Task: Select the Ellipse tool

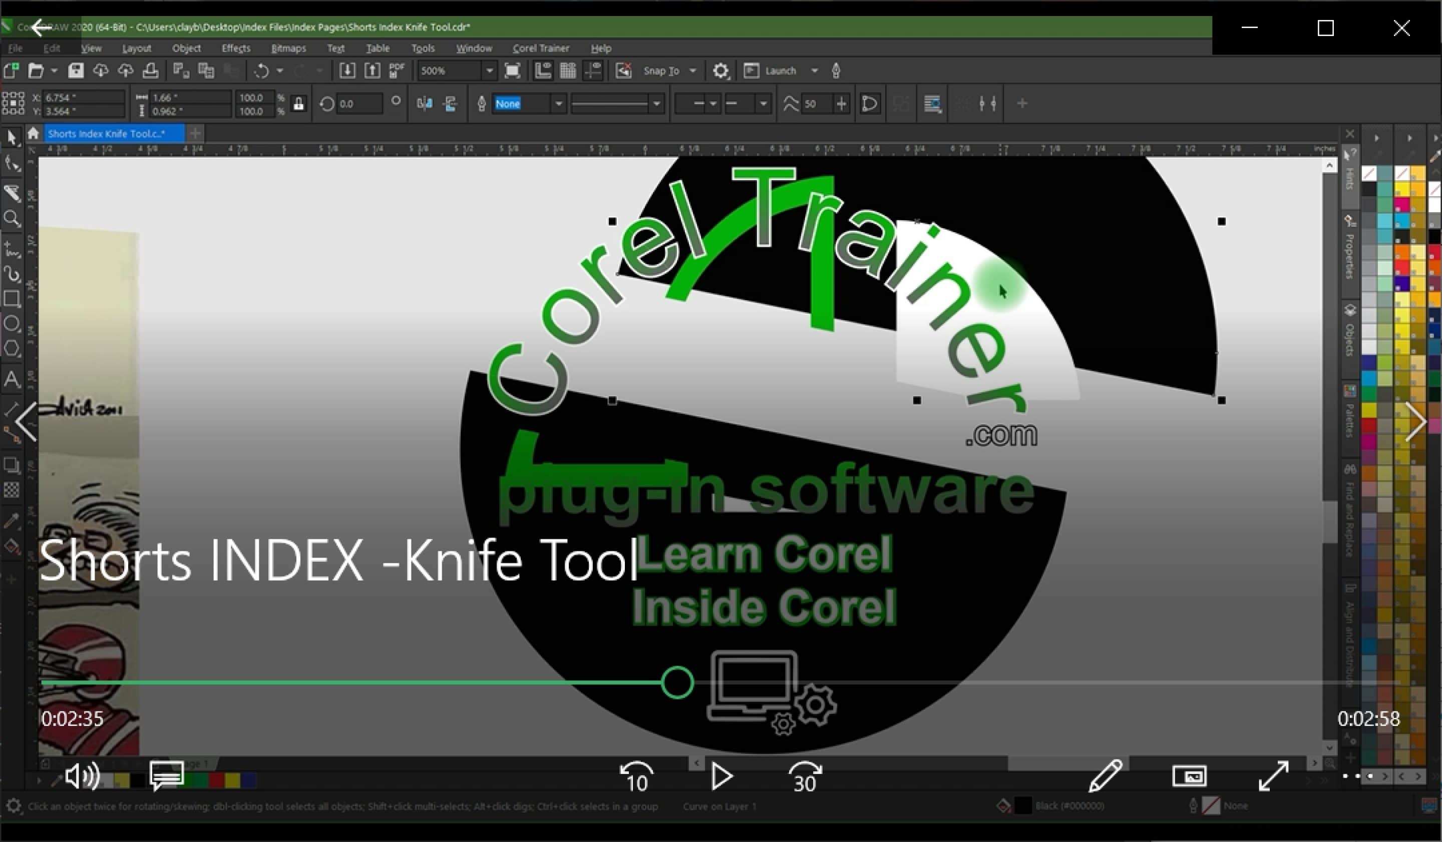Action: point(12,324)
